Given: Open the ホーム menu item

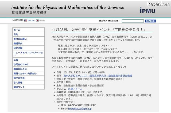Looking at the screenshot, I should (x=29, y=30).
